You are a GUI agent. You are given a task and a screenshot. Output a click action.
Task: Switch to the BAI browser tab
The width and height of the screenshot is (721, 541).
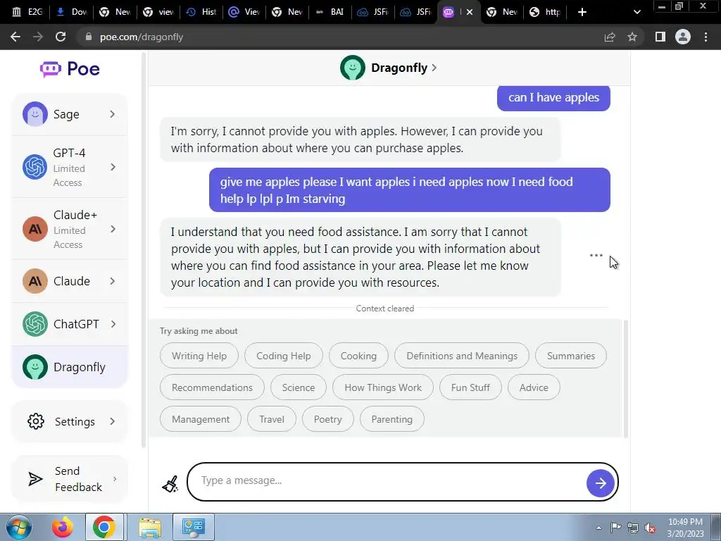(330, 12)
